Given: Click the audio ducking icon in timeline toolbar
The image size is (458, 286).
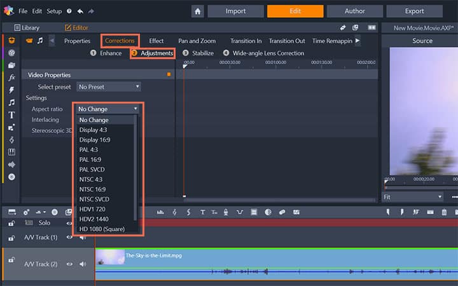Looking at the screenshot, I should point(240,212).
